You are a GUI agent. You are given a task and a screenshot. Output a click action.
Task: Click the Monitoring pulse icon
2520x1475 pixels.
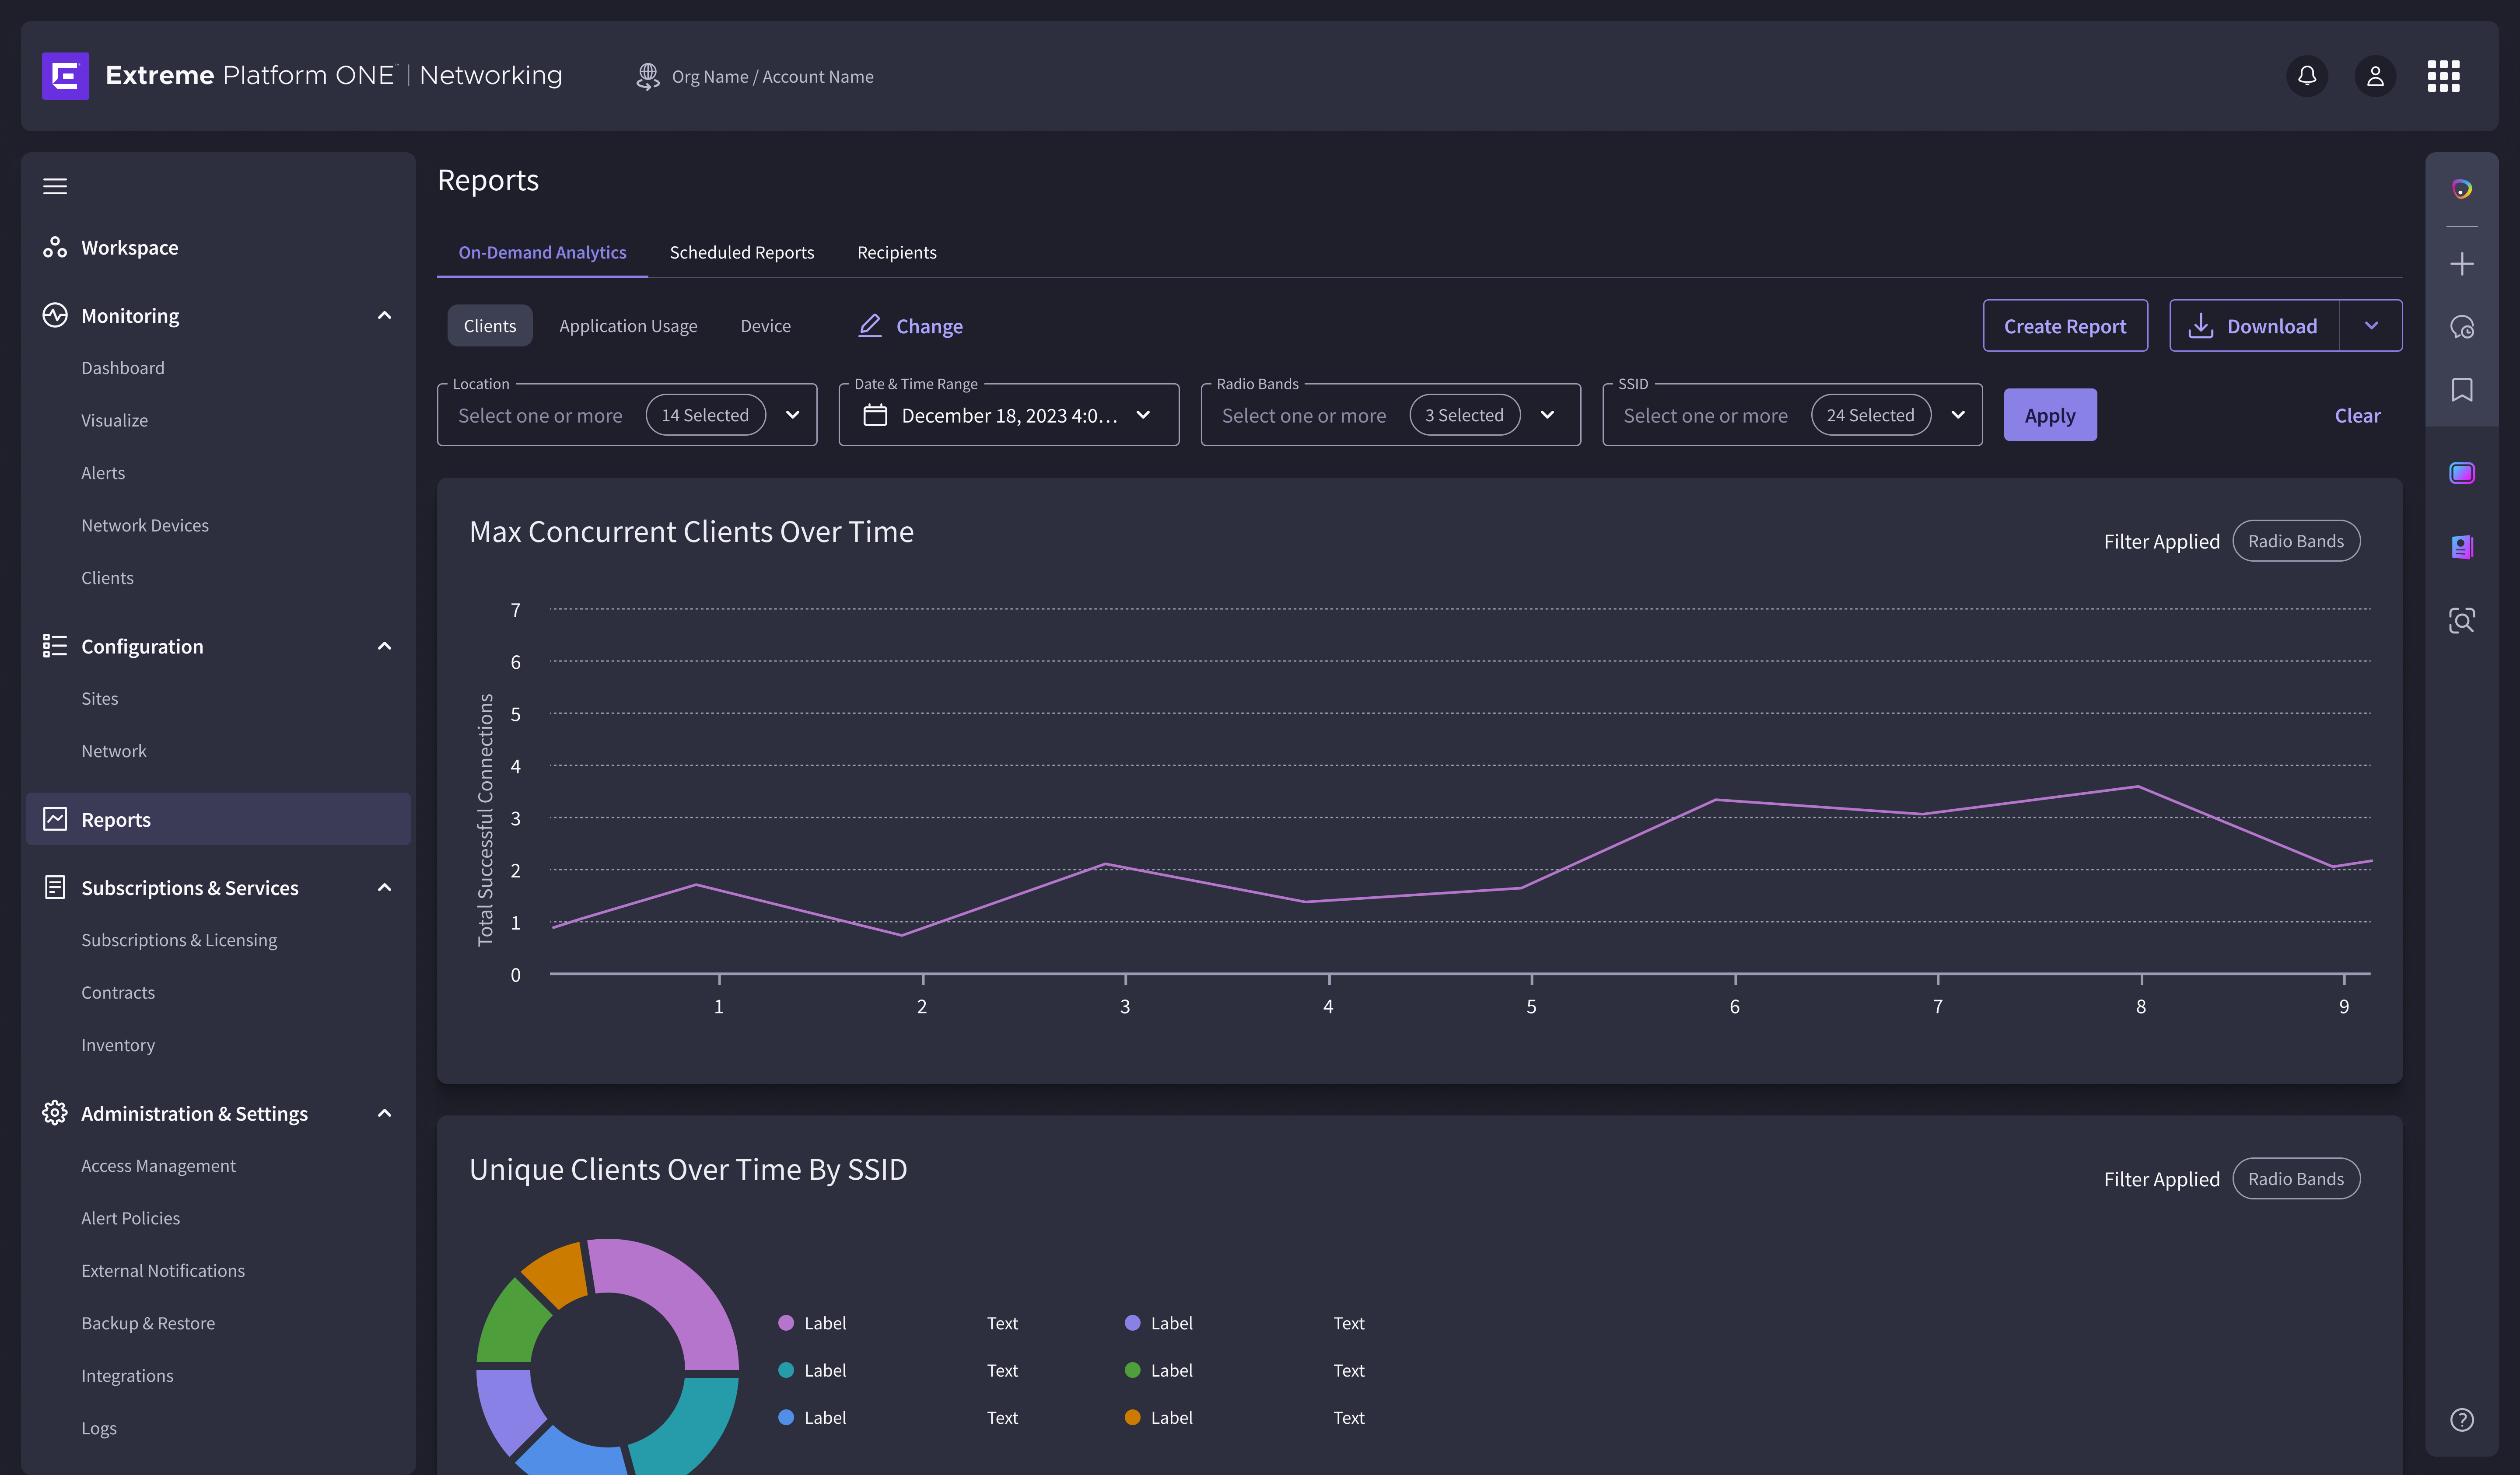pyautogui.click(x=55, y=315)
